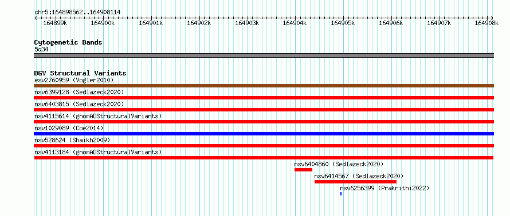Click the Cytogenetic Bands track title
Viewport: 510px width, 216px height.
tap(68, 42)
